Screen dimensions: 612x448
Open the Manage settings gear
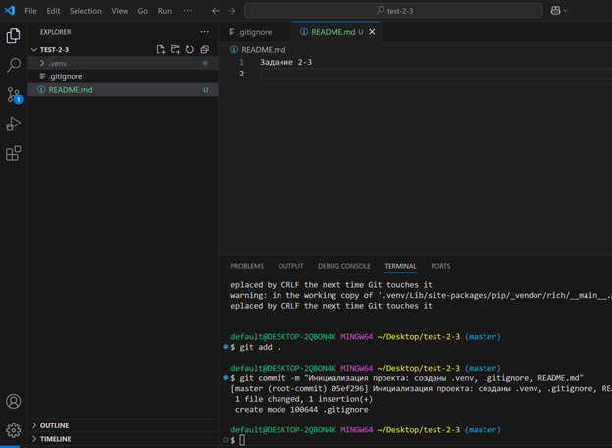14,430
